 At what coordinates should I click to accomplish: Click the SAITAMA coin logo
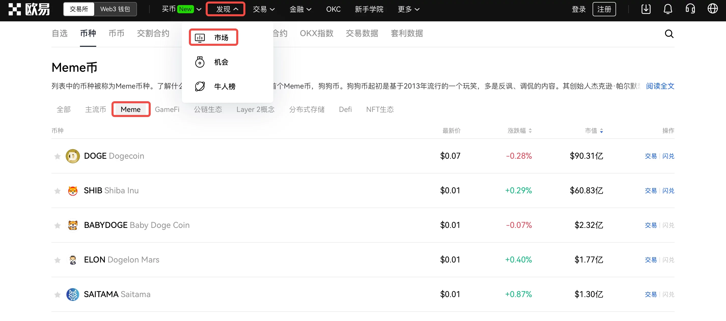(73, 295)
